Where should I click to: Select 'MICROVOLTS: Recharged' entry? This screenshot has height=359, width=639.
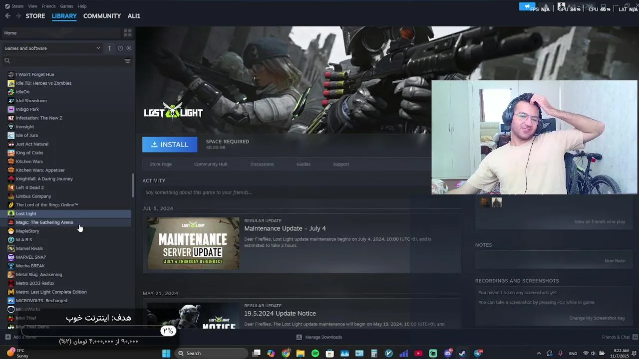(x=66, y=301)
